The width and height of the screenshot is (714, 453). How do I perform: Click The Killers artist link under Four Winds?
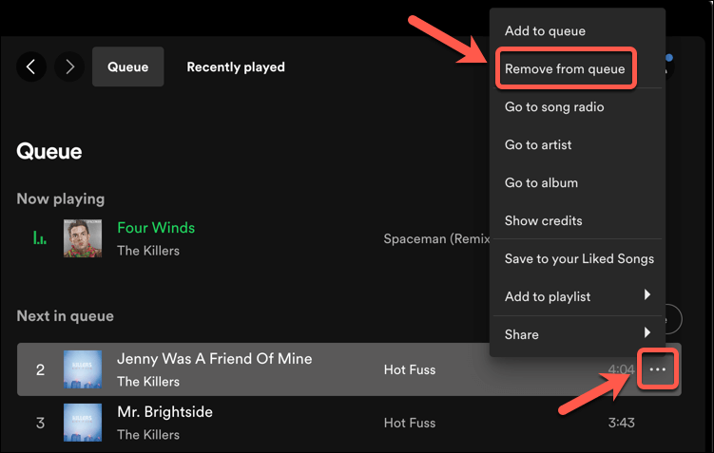click(x=148, y=251)
